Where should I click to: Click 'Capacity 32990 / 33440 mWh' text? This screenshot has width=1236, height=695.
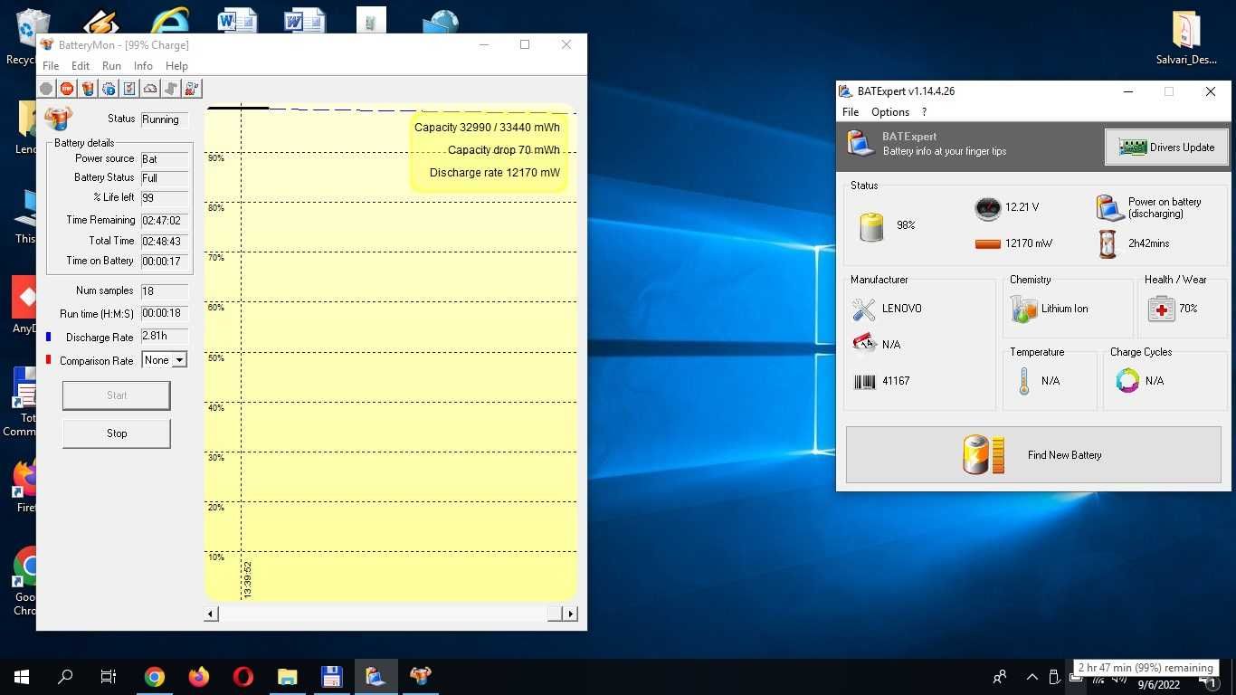pyautogui.click(x=487, y=128)
